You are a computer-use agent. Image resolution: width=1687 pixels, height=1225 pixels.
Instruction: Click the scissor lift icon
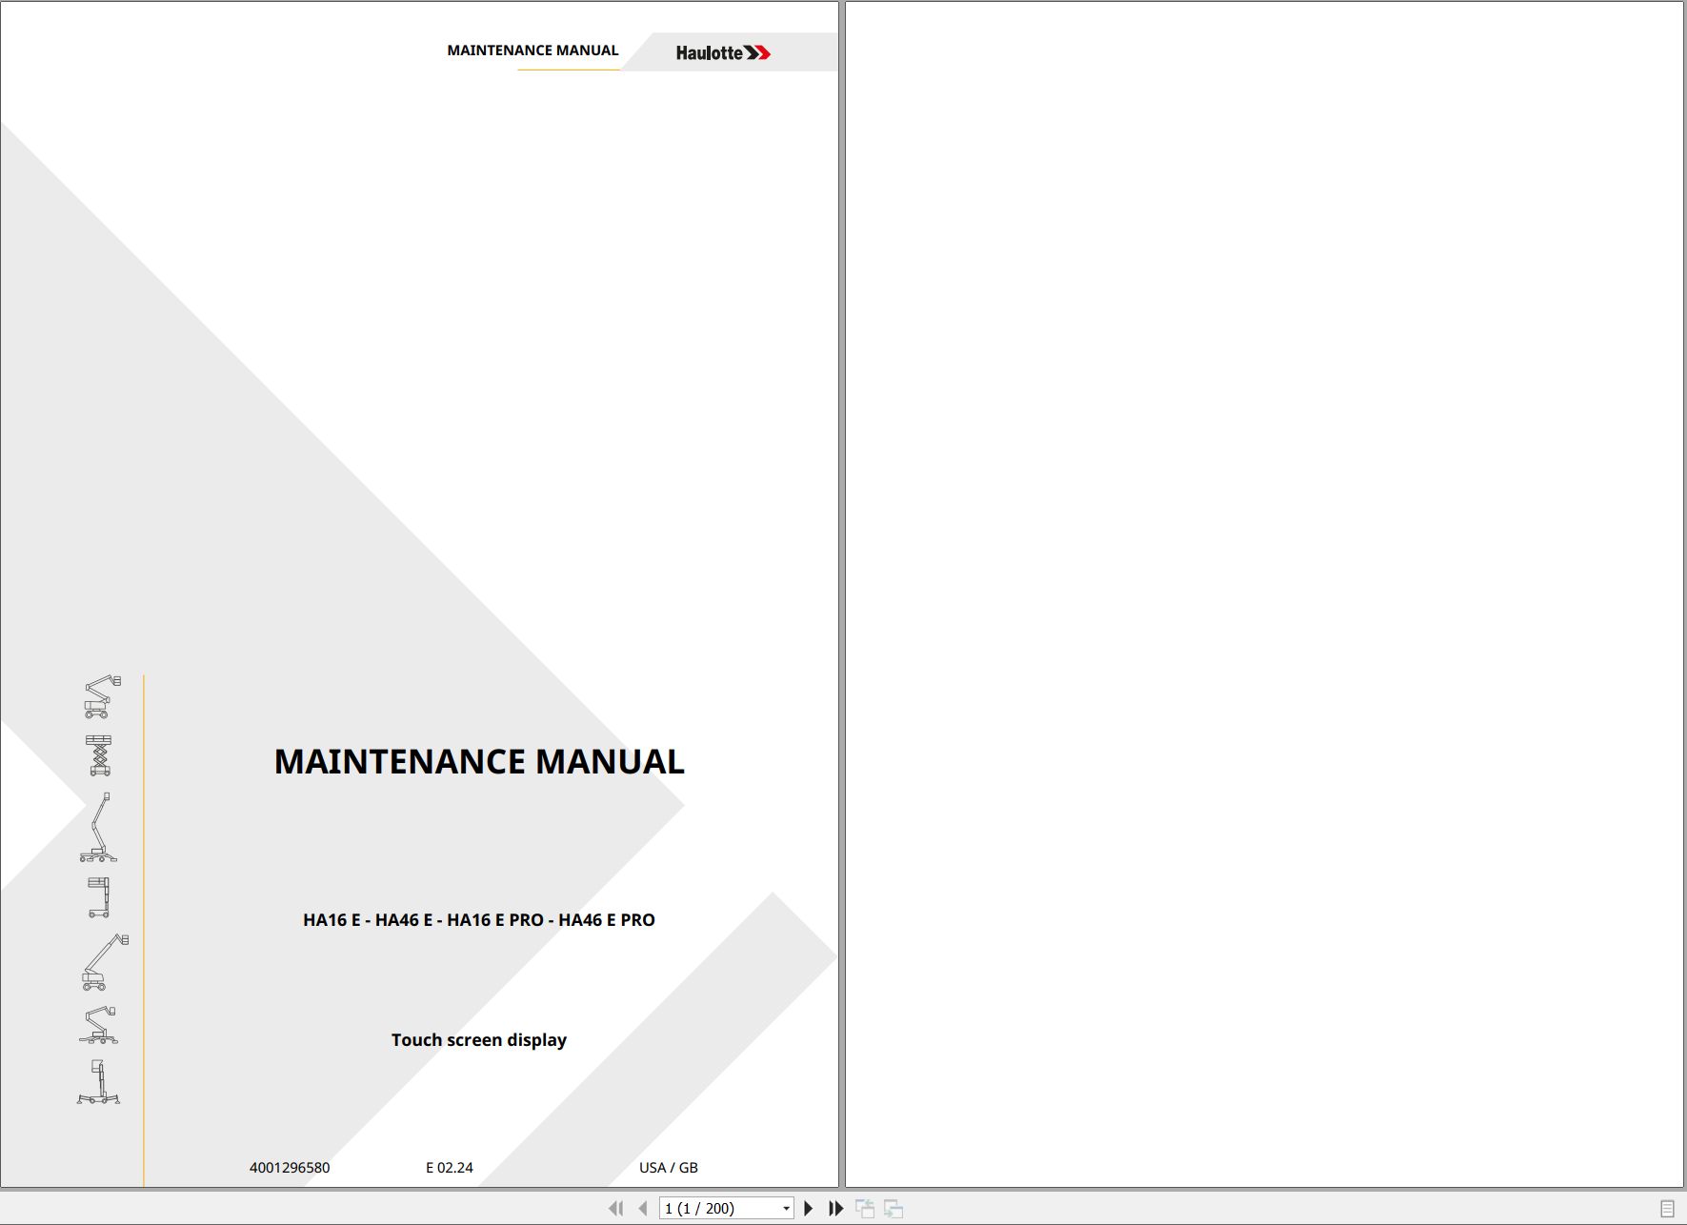99,755
